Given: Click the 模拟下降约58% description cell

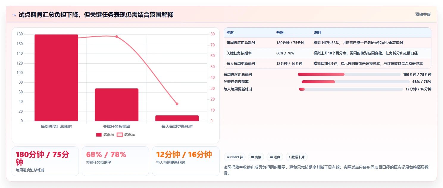Looking at the screenshot, I should pos(358,43).
